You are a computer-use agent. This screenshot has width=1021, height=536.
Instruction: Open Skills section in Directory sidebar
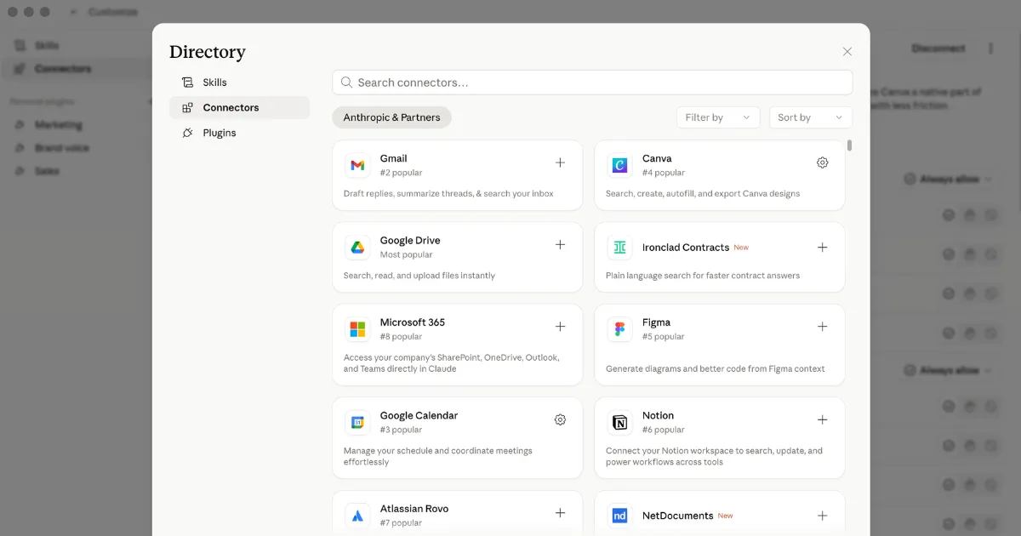239,83
